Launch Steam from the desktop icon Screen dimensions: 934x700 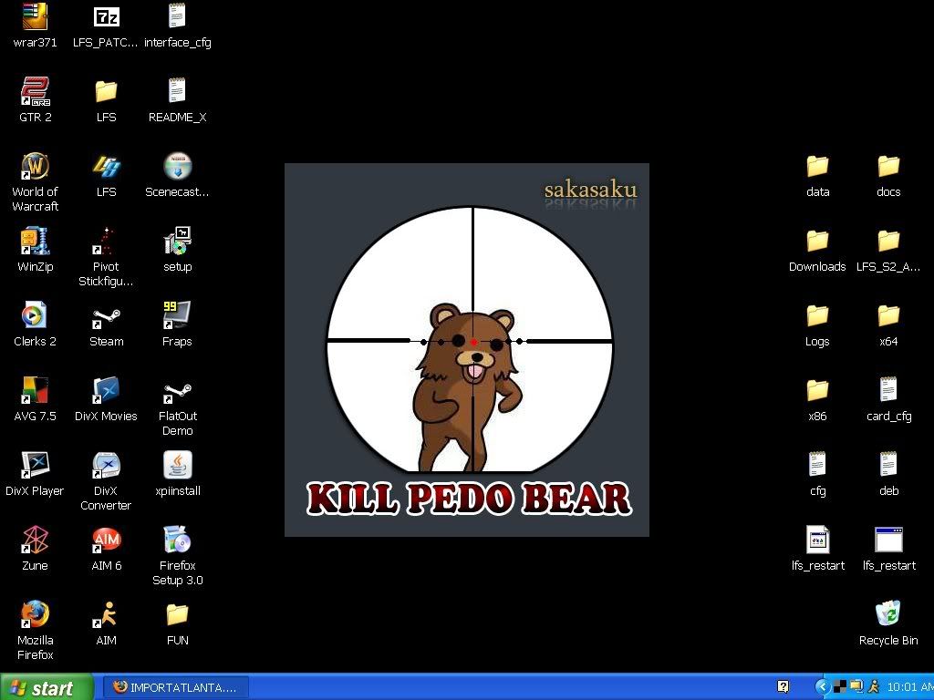pyautogui.click(x=106, y=316)
